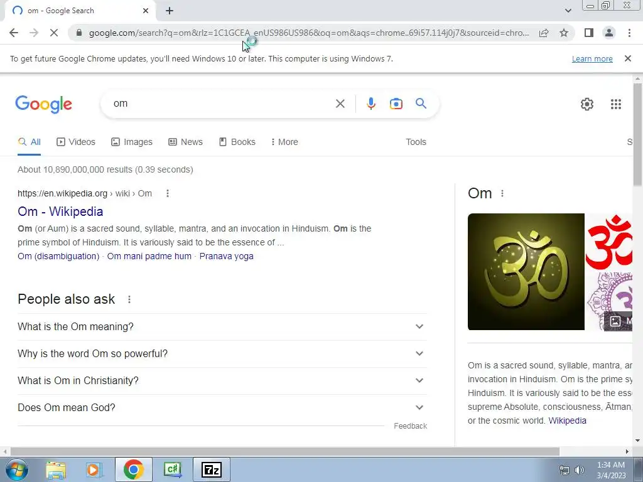Screen dimensions: 643x482
Task: Click the share page icon in address bar
Action: (544, 33)
